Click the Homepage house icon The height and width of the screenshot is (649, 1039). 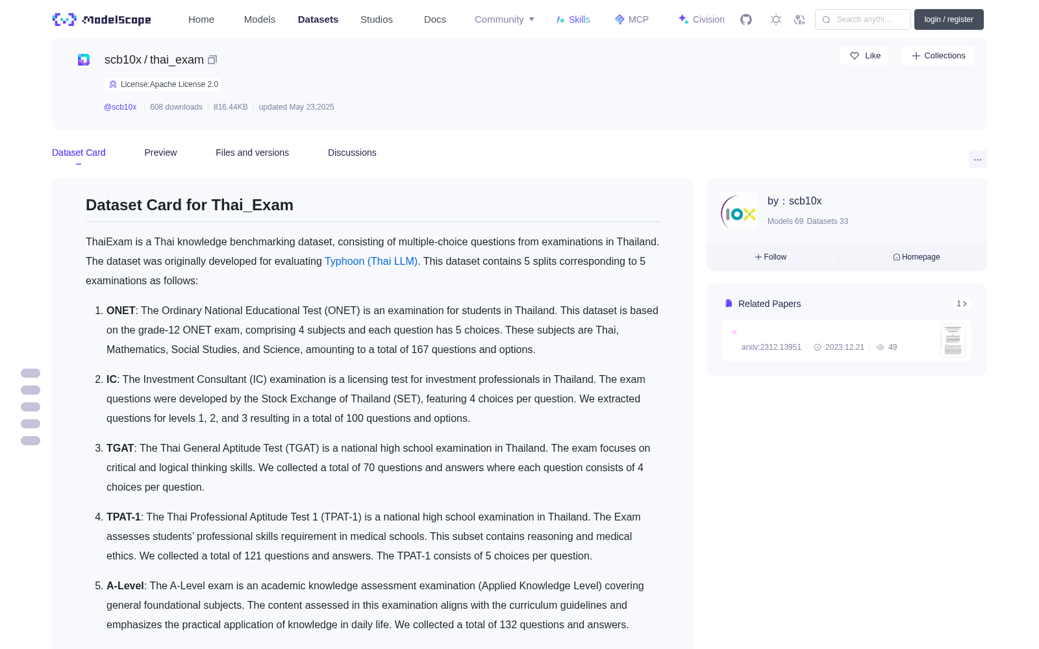(897, 257)
